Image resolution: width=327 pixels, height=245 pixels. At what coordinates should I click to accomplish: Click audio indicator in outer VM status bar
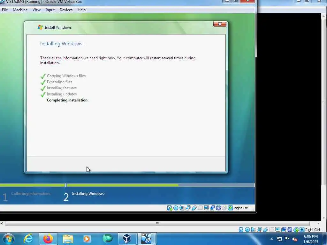(253, 230)
